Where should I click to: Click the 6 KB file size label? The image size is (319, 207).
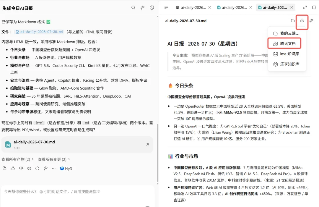(x=17, y=148)
